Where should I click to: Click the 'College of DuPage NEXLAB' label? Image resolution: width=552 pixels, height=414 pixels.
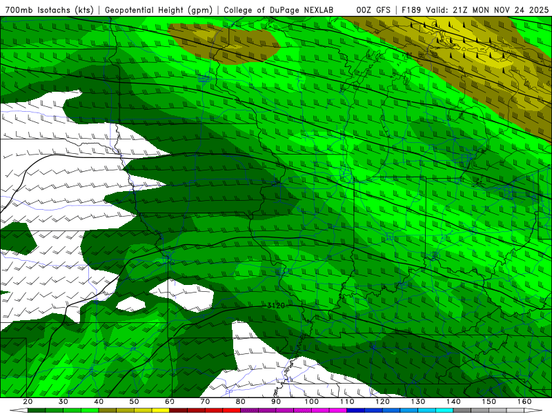[x=278, y=10]
